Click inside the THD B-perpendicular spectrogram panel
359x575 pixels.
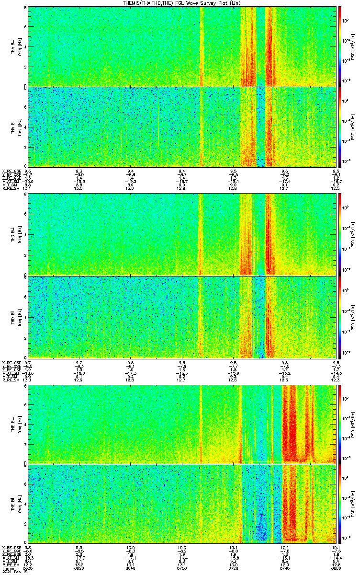(x=182, y=234)
